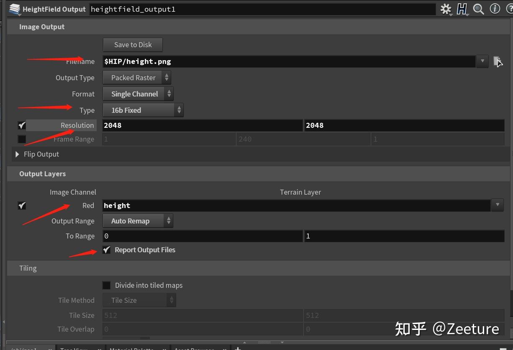Open the file chooser icon beside Filename
The image size is (513, 350).
coord(498,61)
